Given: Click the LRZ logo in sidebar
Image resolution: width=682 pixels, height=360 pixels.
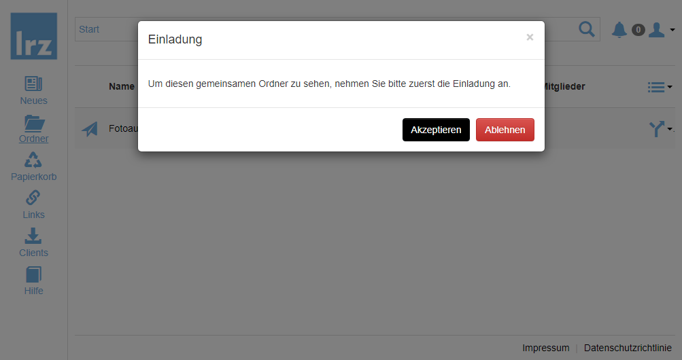Looking at the screenshot, I should click(33, 36).
